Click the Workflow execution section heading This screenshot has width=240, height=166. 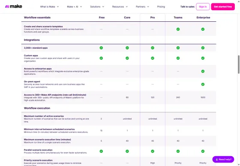click(x=37, y=108)
